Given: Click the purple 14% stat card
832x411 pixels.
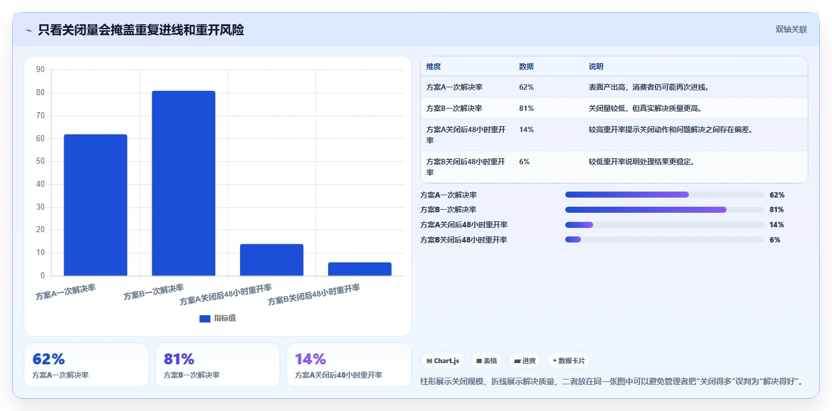Looking at the screenshot, I should (x=349, y=365).
